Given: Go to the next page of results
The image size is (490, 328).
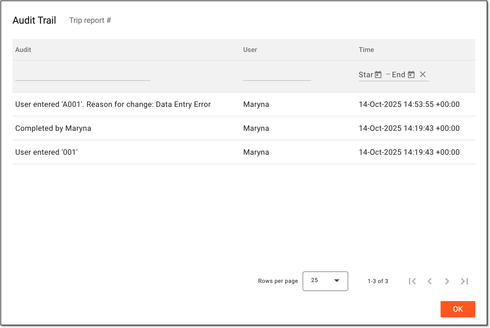Looking at the screenshot, I should pos(447,281).
